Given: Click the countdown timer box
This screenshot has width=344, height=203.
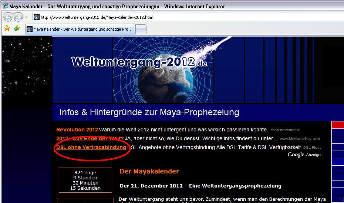Looking at the screenshot, I should click(85, 180).
